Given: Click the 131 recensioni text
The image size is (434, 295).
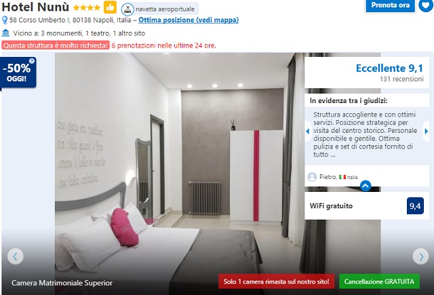Looking at the screenshot, I should coord(401,79).
